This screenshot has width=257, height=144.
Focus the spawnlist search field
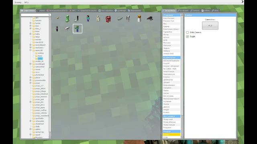click(36, 15)
